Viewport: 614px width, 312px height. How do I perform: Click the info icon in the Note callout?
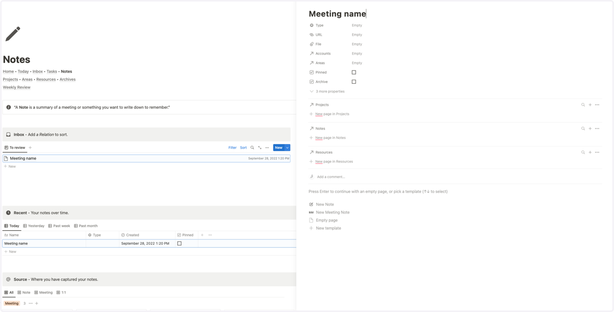[x=8, y=107]
